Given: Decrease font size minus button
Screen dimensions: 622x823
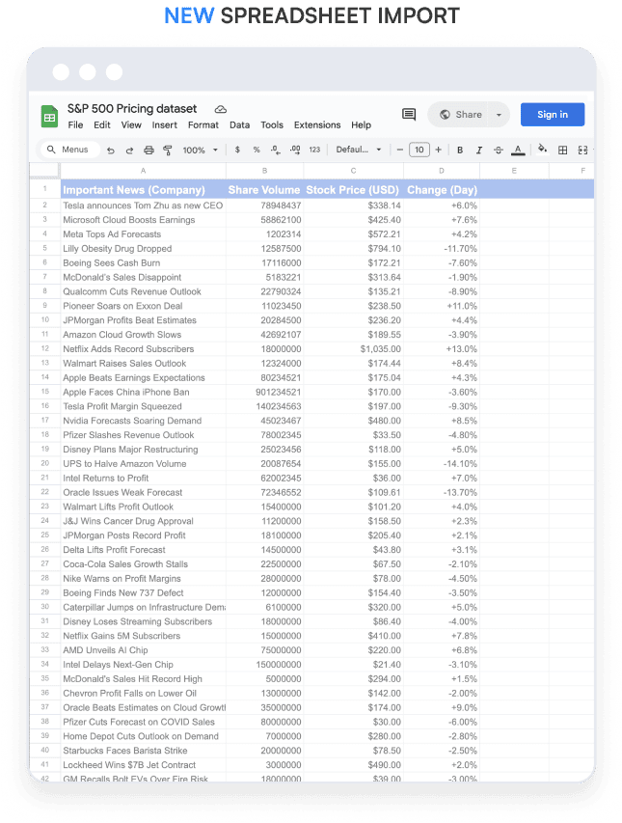Looking at the screenshot, I should (x=399, y=150).
